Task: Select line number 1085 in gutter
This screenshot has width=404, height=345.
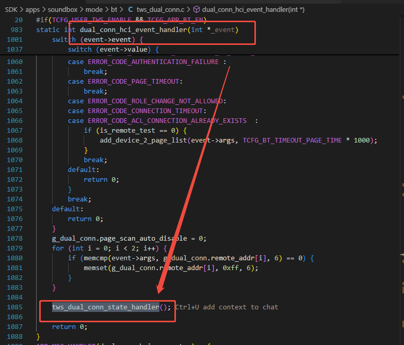Action: [x=14, y=307]
